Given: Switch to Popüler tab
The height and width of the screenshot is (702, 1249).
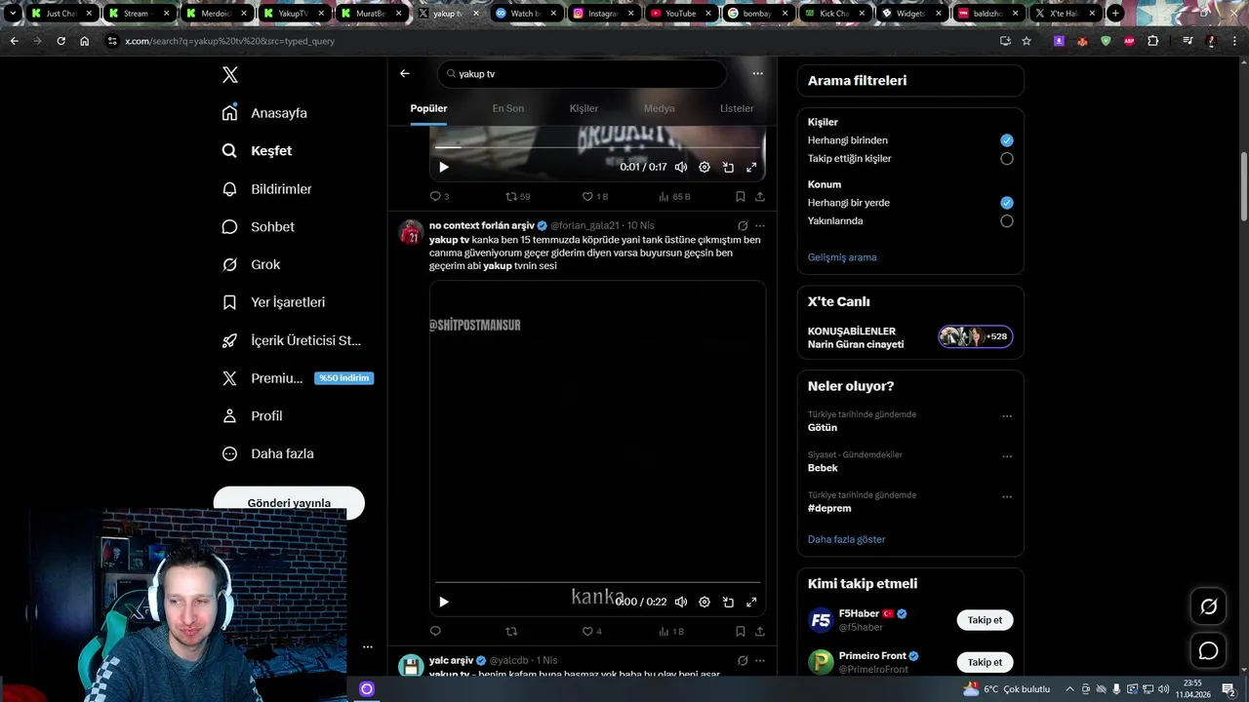Looking at the screenshot, I should coord(428,108).
